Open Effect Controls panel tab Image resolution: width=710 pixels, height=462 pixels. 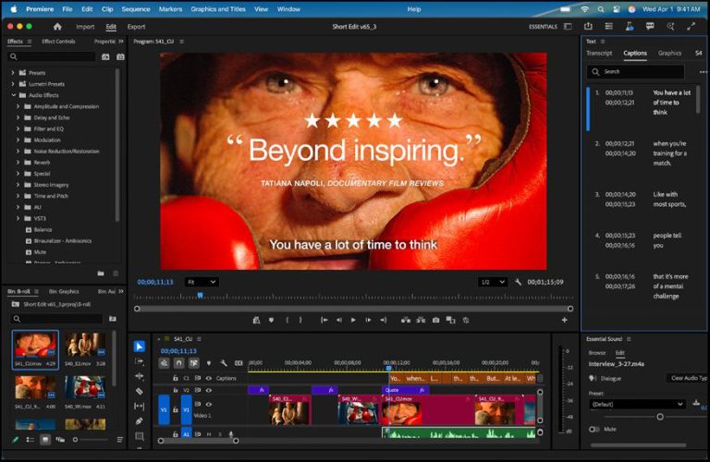(x=58, y=42)
